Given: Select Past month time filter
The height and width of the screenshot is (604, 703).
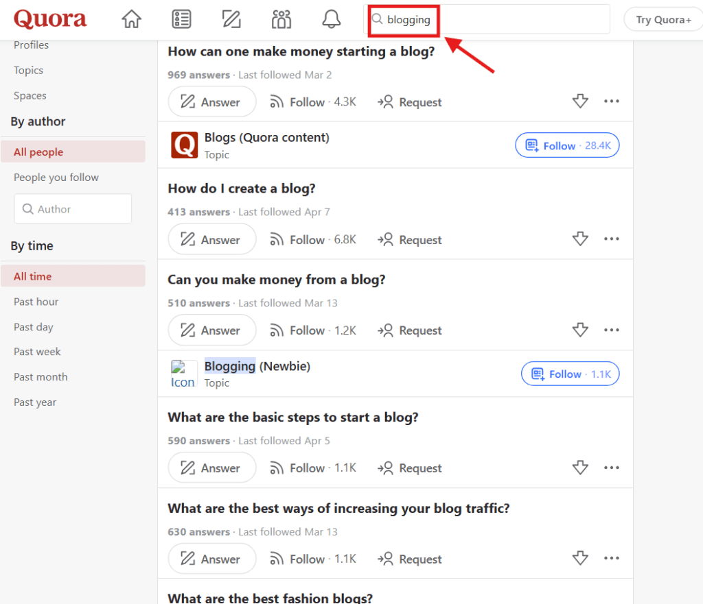Looking at the screenshot, I should point(41,377).
